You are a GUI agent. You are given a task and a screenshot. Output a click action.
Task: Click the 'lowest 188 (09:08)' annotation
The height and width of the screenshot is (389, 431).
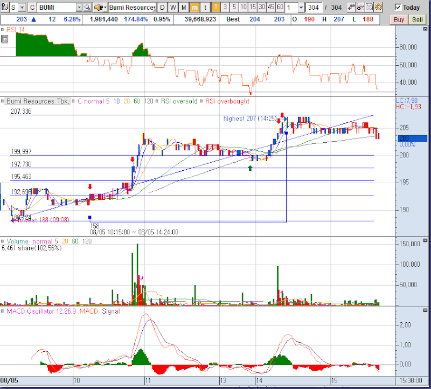pos(43,220)
